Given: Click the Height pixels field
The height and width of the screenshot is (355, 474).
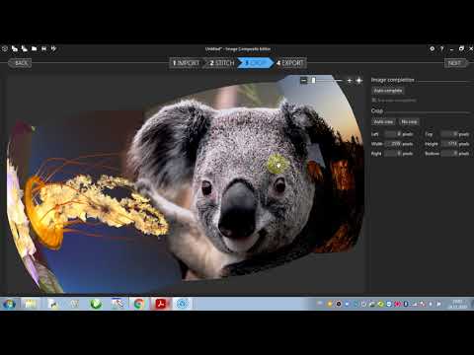Looking at the screenshot, I should pos(449,144).
